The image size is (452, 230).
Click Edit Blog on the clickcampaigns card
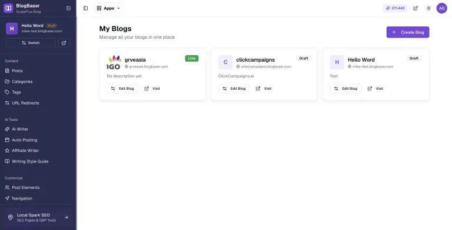click(x=234, y=89)
